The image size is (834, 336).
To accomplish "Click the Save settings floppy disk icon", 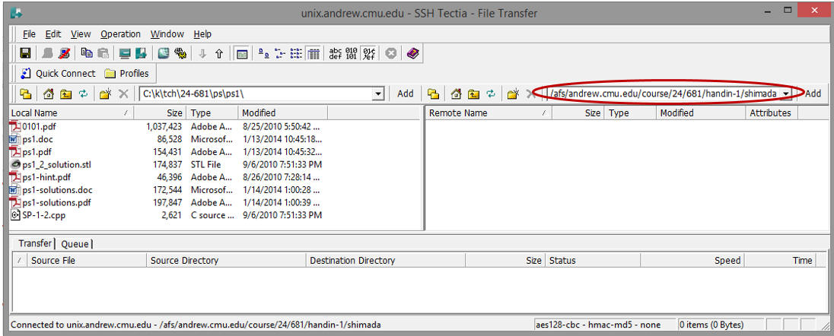I will (25, 53).
